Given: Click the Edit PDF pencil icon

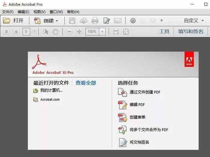Looking at the screenshot, I should point(122,105).
